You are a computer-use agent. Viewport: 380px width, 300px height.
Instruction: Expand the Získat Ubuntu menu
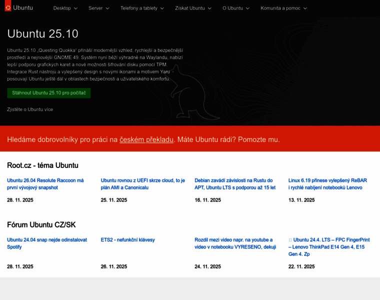click(x=193, y=8)
